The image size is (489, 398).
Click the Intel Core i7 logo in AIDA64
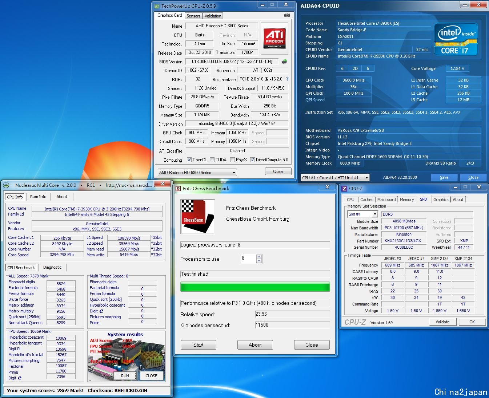pos(456,40)
